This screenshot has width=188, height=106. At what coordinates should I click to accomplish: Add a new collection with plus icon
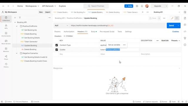pos(15,18)
